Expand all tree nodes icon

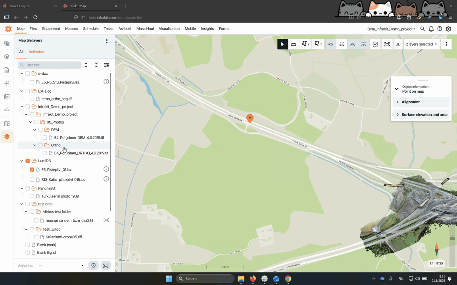[86, 65]
